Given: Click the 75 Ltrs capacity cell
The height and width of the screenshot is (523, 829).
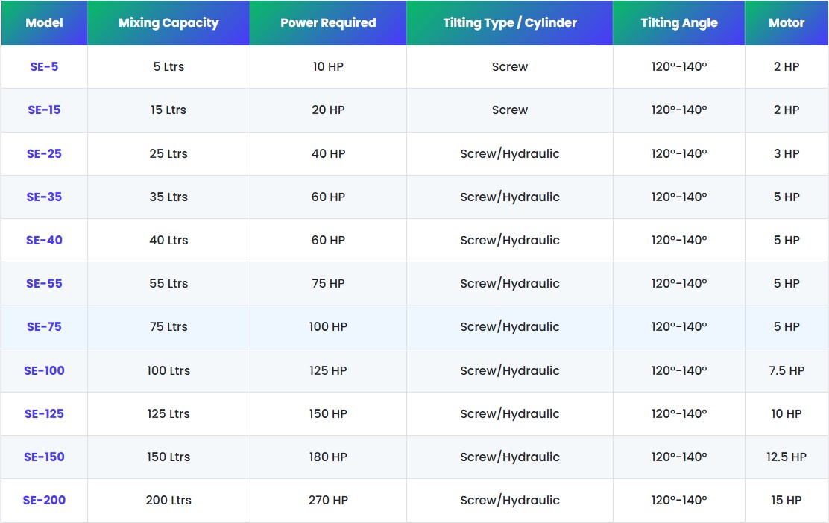Looking at the screenshot, I should (168, 327).
